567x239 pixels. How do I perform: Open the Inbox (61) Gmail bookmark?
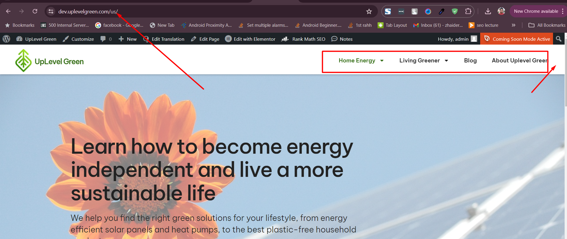tap(438, 25)
